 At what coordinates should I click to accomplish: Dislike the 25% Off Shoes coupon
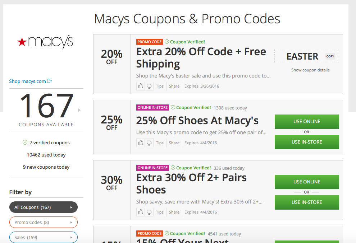click(x=149, y=143)
